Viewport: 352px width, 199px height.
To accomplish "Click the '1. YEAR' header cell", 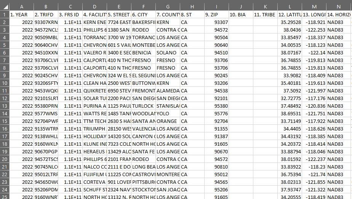I will pos(21,14).
